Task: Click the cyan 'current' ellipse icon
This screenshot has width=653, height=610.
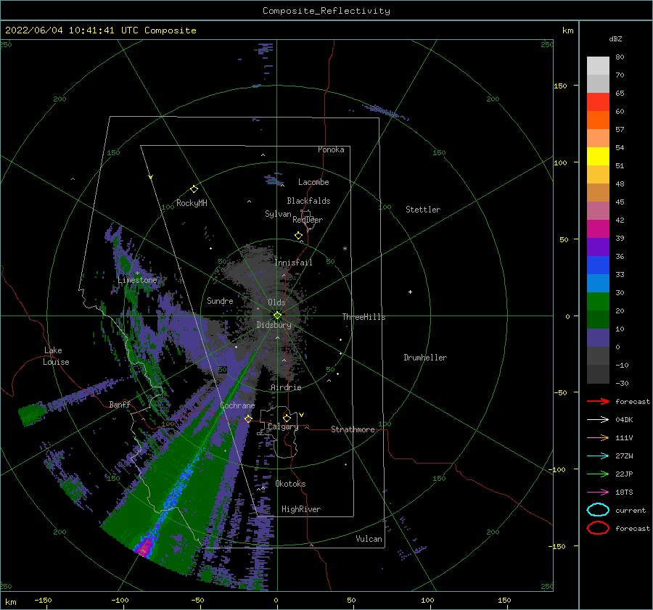Action: point(598,510)
